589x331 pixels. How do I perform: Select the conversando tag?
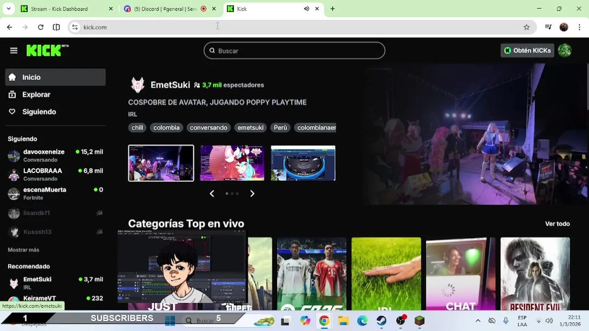pyautogui.click(x=208, y=128)
